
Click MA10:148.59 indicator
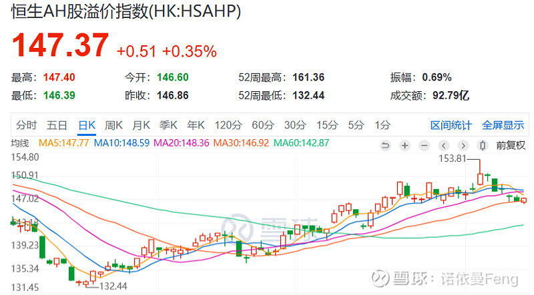(x=121, y=143)
